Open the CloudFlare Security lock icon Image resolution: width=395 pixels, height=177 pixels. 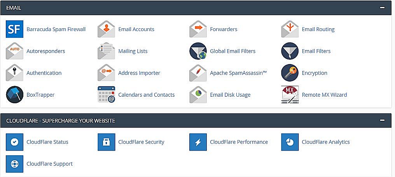point(106,142)
